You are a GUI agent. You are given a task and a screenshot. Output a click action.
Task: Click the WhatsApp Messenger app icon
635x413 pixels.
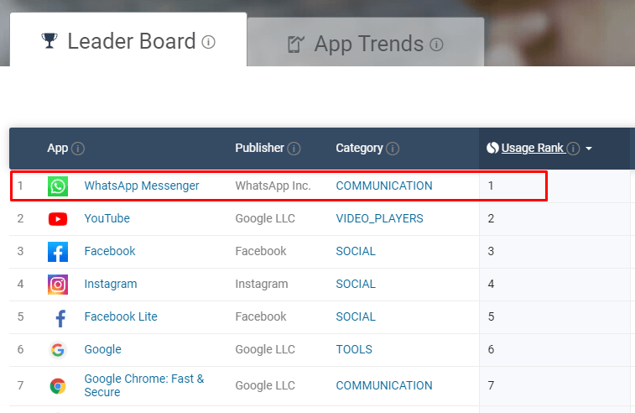click(58, 186)
